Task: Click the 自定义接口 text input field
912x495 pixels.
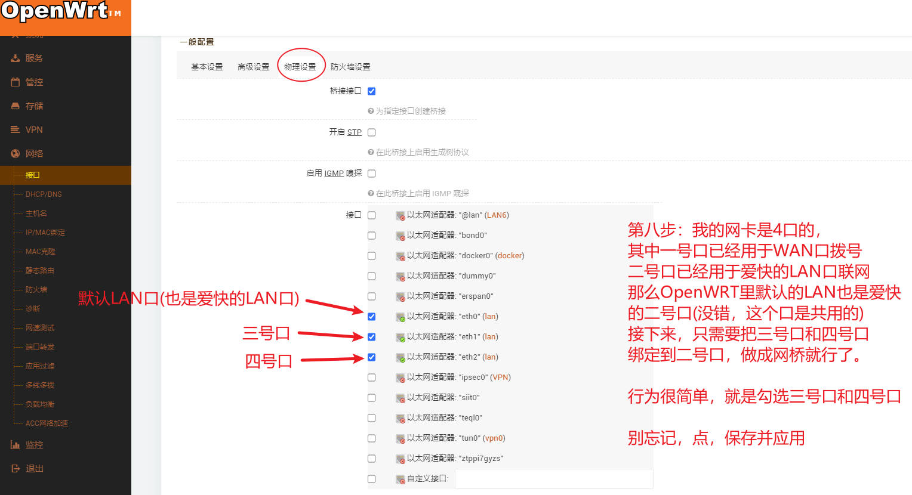Action: click(x=553, y=479)
